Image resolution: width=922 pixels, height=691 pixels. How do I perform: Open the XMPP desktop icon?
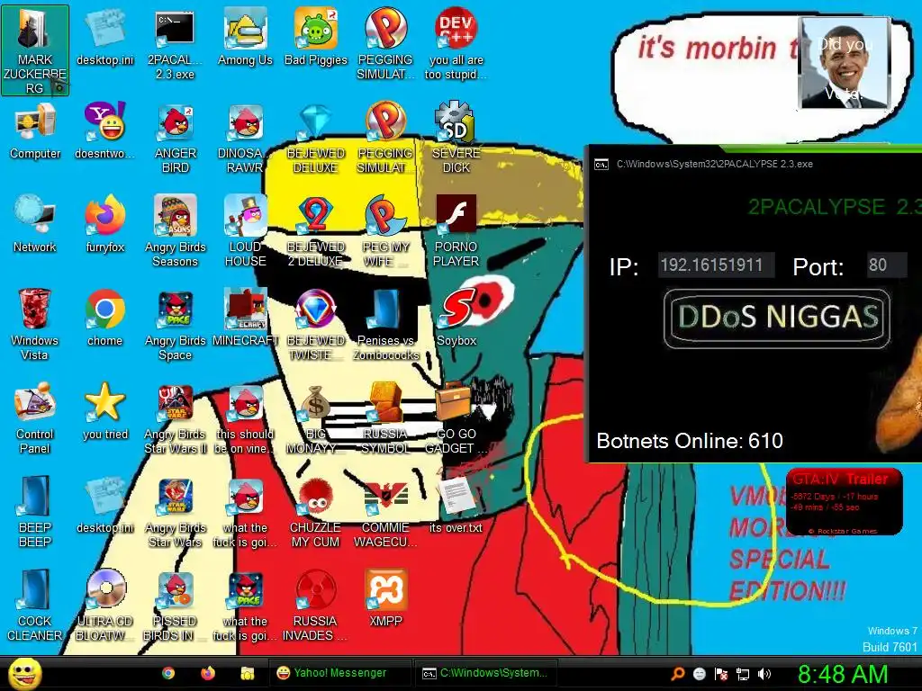(385, 598)
